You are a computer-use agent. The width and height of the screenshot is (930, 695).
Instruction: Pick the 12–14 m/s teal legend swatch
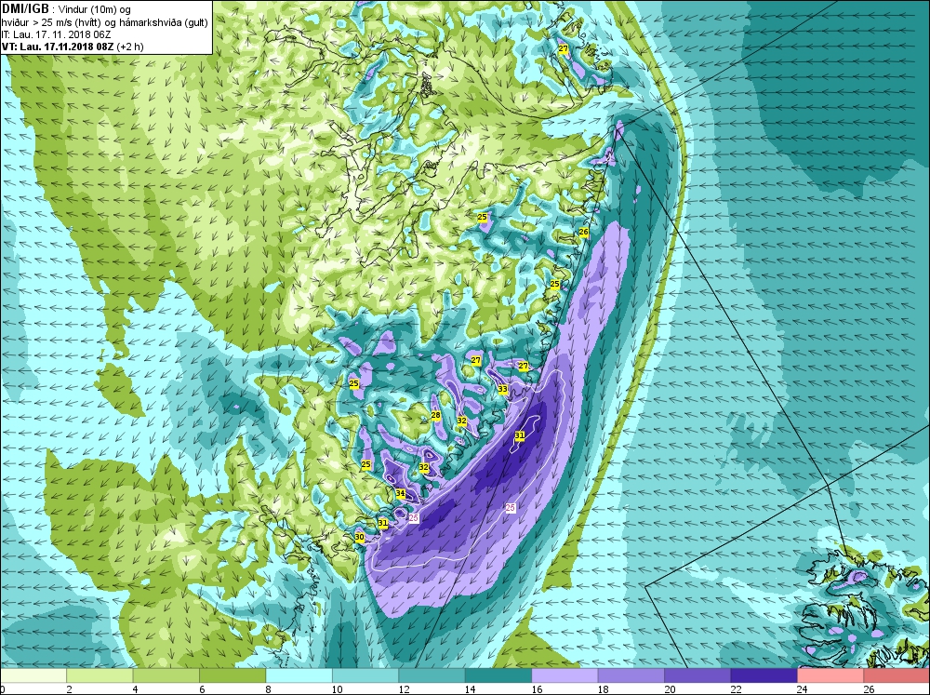(x=432, y=675)
